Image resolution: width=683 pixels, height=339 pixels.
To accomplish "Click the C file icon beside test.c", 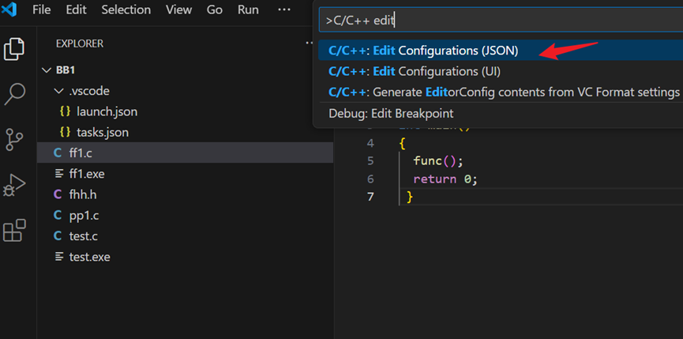I will tap(58, 236).
